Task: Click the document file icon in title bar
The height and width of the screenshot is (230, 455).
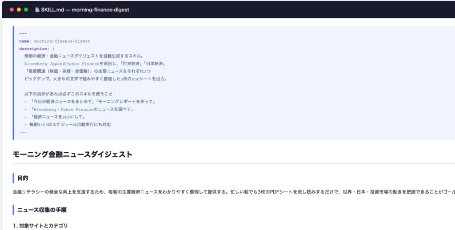Action: 37,10
